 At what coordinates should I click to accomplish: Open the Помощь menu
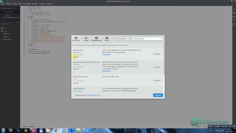click(x=42, y=4)
